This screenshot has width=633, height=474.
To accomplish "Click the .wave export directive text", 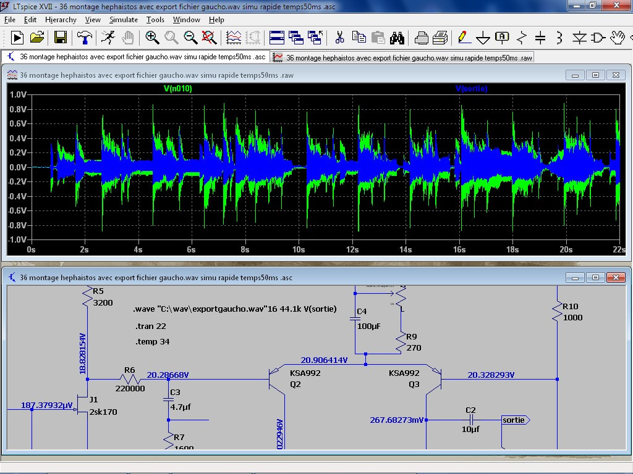I will [x=235, y=309].
